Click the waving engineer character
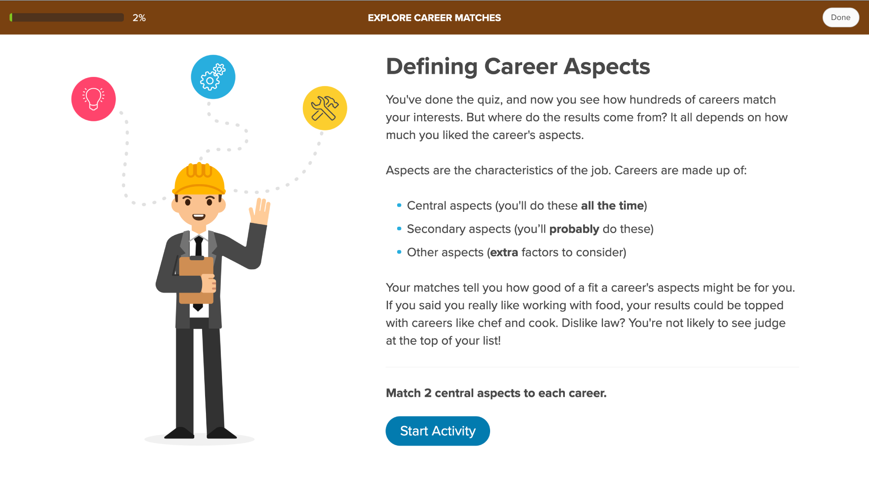This screenshot has height=489, width=869. (x=200, y=304)
